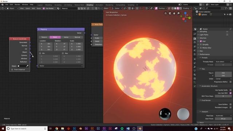
Task: Enable the Simplify checkbox
Action: tap(201, 44)
